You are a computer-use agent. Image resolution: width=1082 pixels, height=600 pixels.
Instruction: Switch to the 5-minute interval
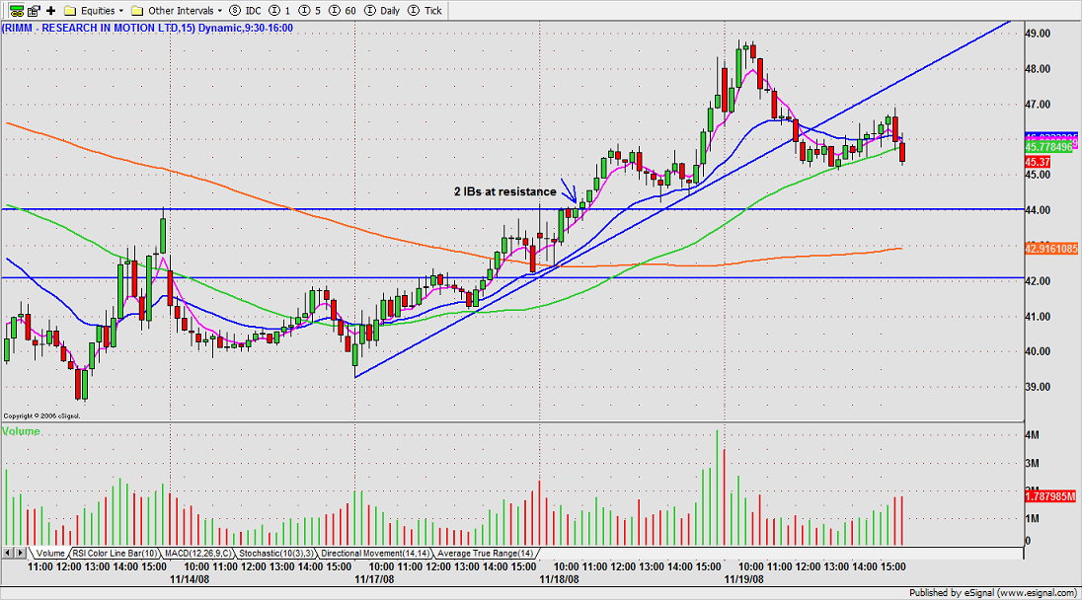pyautogui.click(x=311, y=10)
